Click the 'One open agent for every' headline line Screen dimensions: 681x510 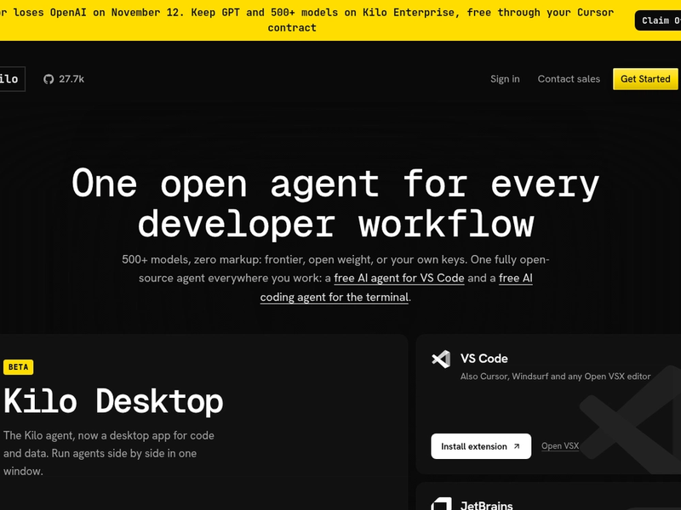click(335, 184)
